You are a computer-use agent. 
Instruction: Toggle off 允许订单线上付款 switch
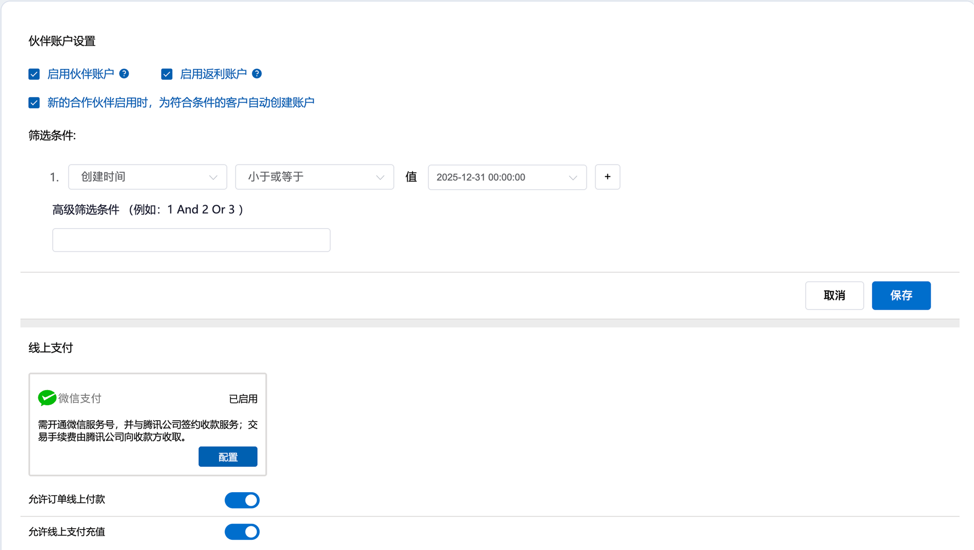(x=242, y=500)
